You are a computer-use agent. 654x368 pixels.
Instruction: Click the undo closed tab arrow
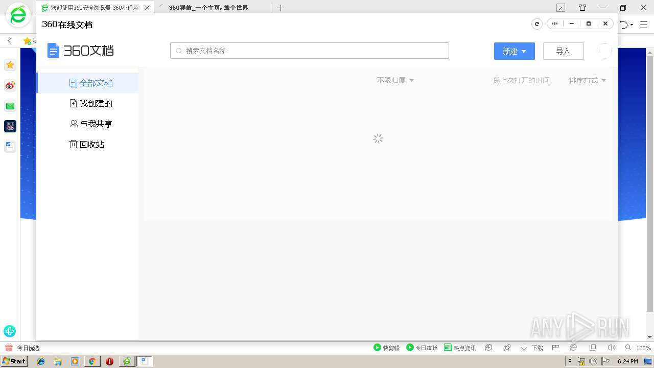point(624,25)
